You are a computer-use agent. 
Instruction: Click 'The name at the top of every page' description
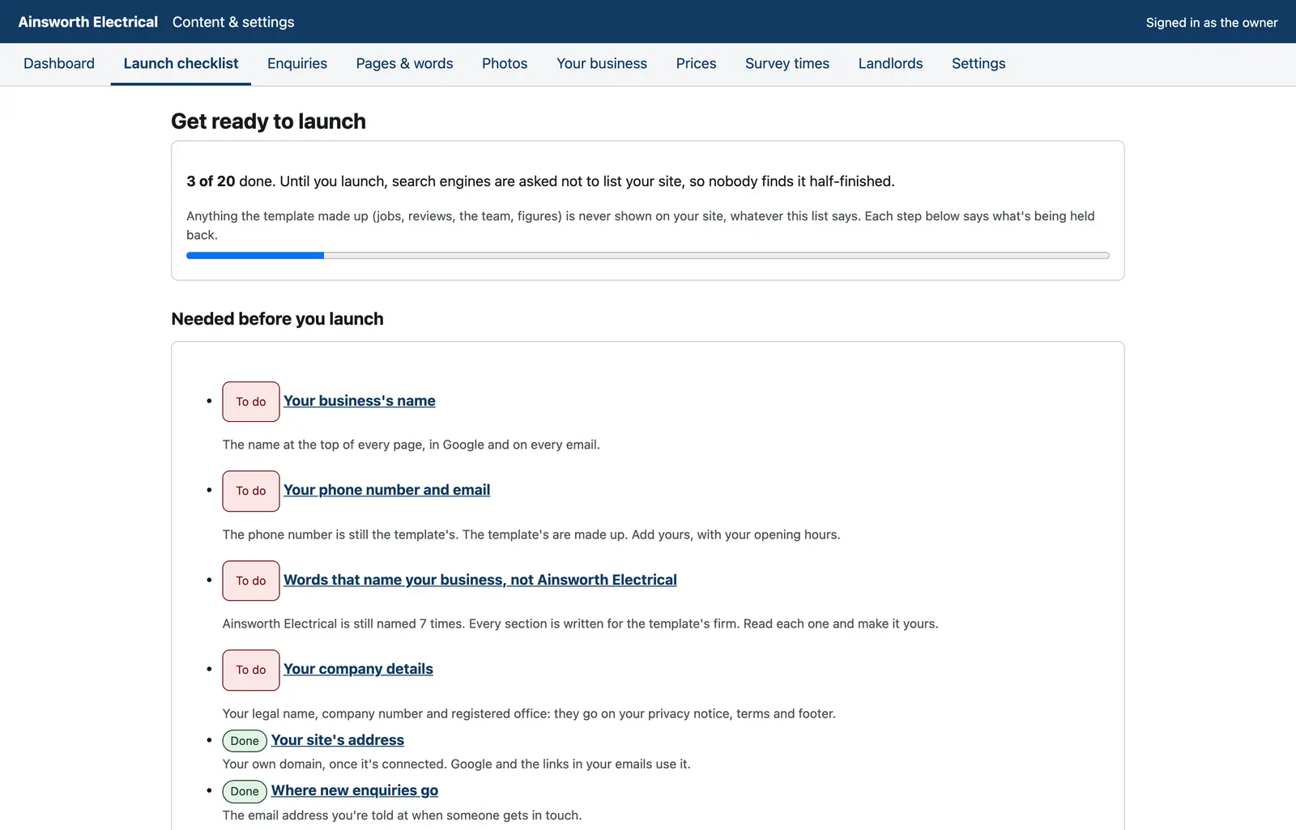point(411,445)
